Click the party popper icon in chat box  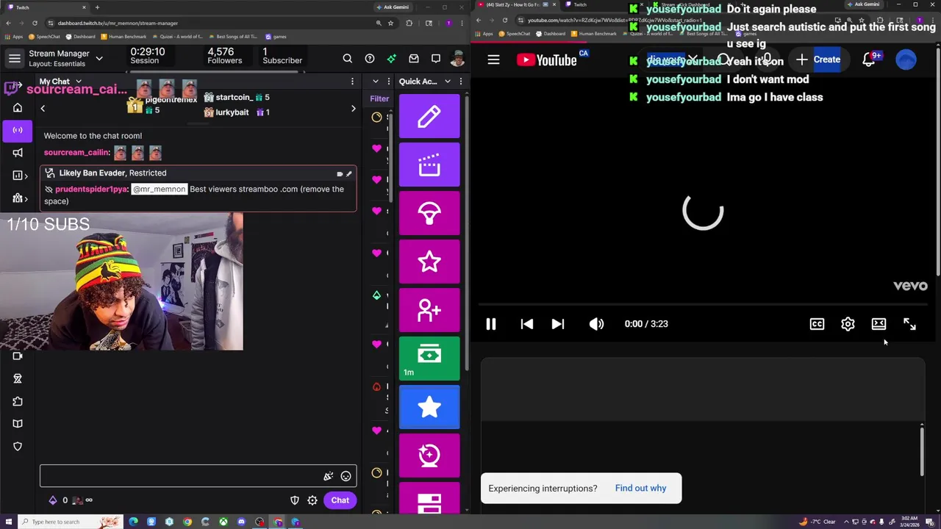click(328, 476)
